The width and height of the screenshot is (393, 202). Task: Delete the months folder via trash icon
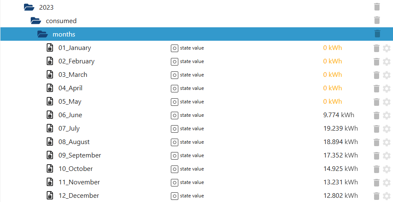click(377, 34)
